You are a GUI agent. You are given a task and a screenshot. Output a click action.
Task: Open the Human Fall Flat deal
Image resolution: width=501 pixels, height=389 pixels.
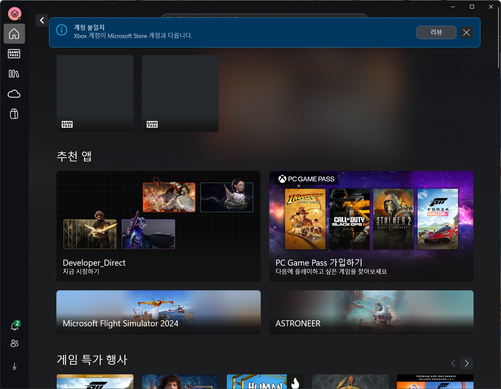click(x=265, y=382)
